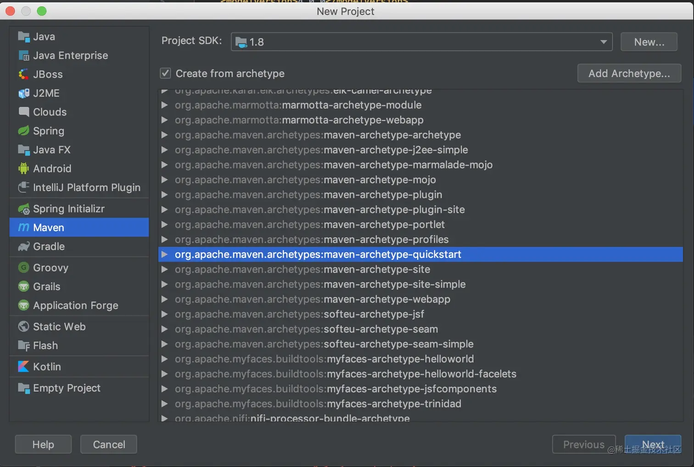Select maven-archetype-plugin-site archetype
The height and width of the screenshot is (467, 694).
coord(420,209)
